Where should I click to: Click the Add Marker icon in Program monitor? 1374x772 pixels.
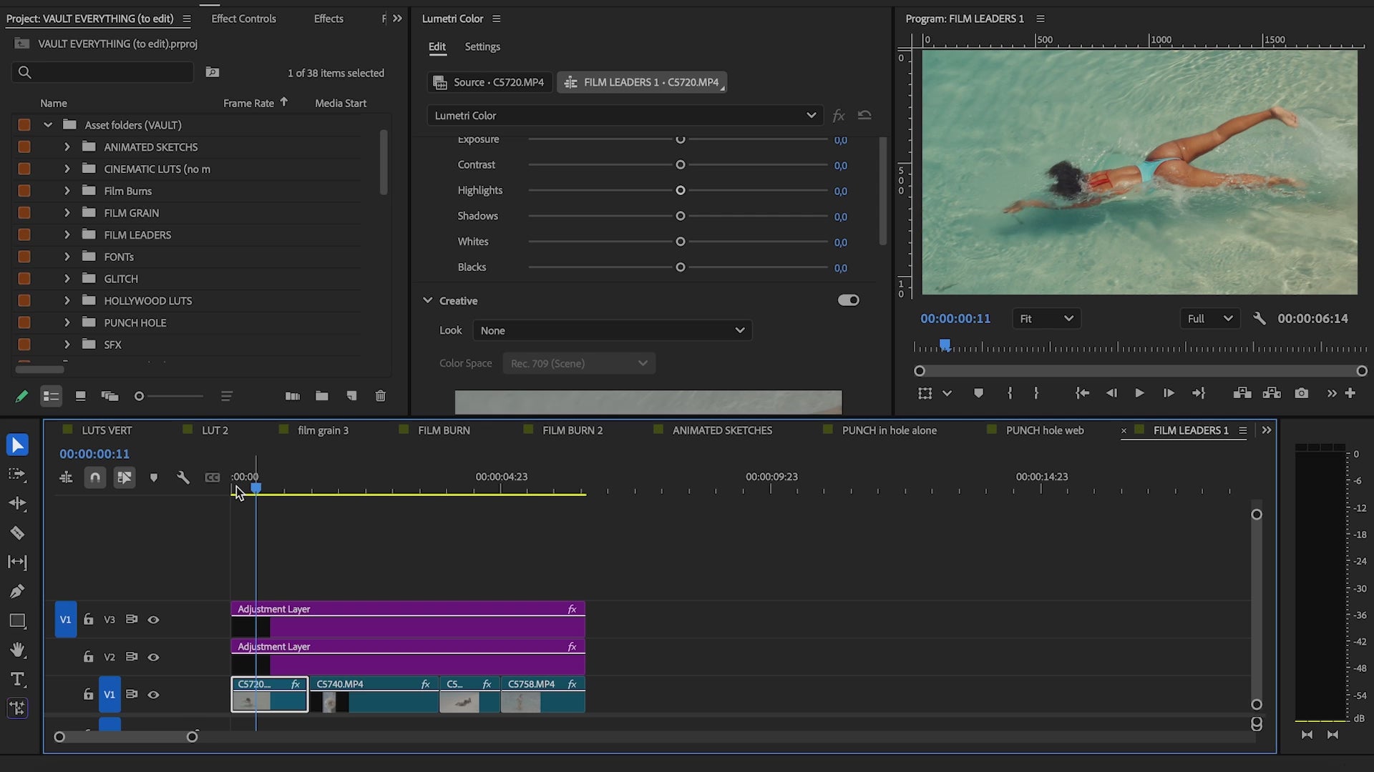click(x=978, y=392)
